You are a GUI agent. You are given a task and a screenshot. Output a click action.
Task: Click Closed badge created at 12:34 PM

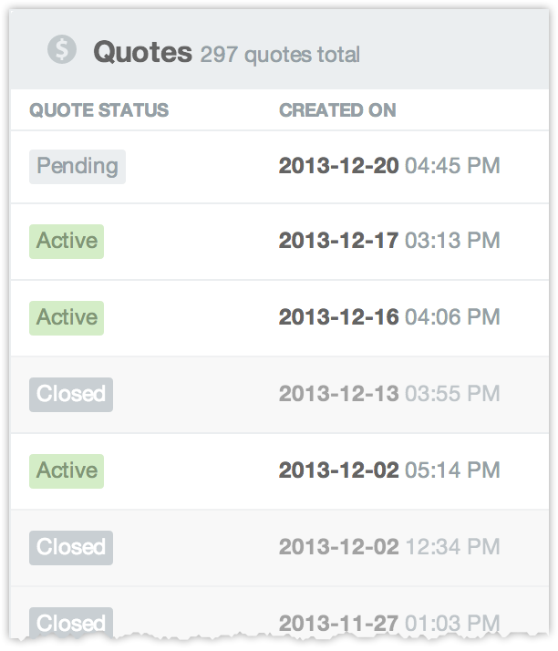(71, 548)
